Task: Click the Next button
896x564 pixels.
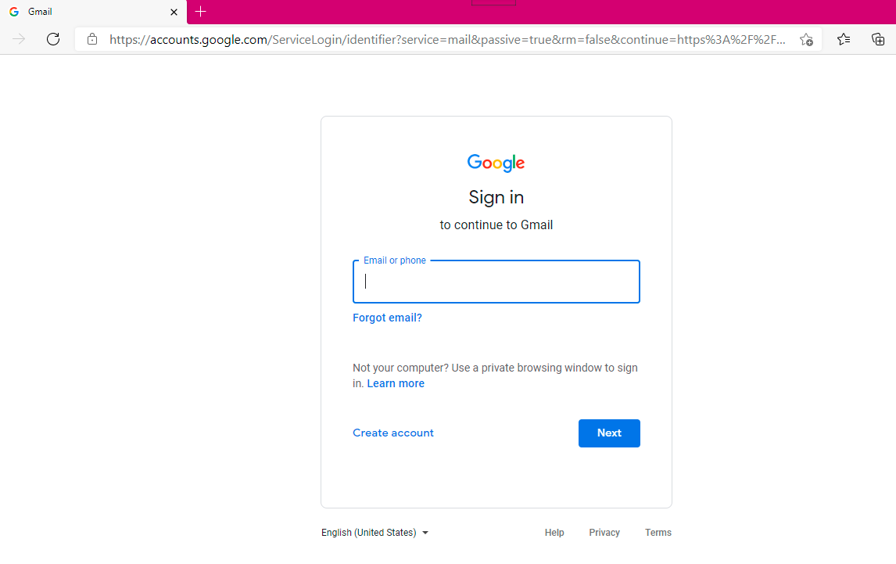Action: [x=609, y=433]
